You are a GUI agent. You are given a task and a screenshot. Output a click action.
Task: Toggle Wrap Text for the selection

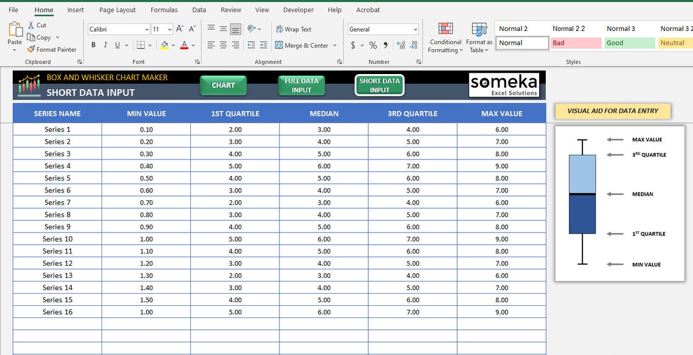click(x=294, y=29)
